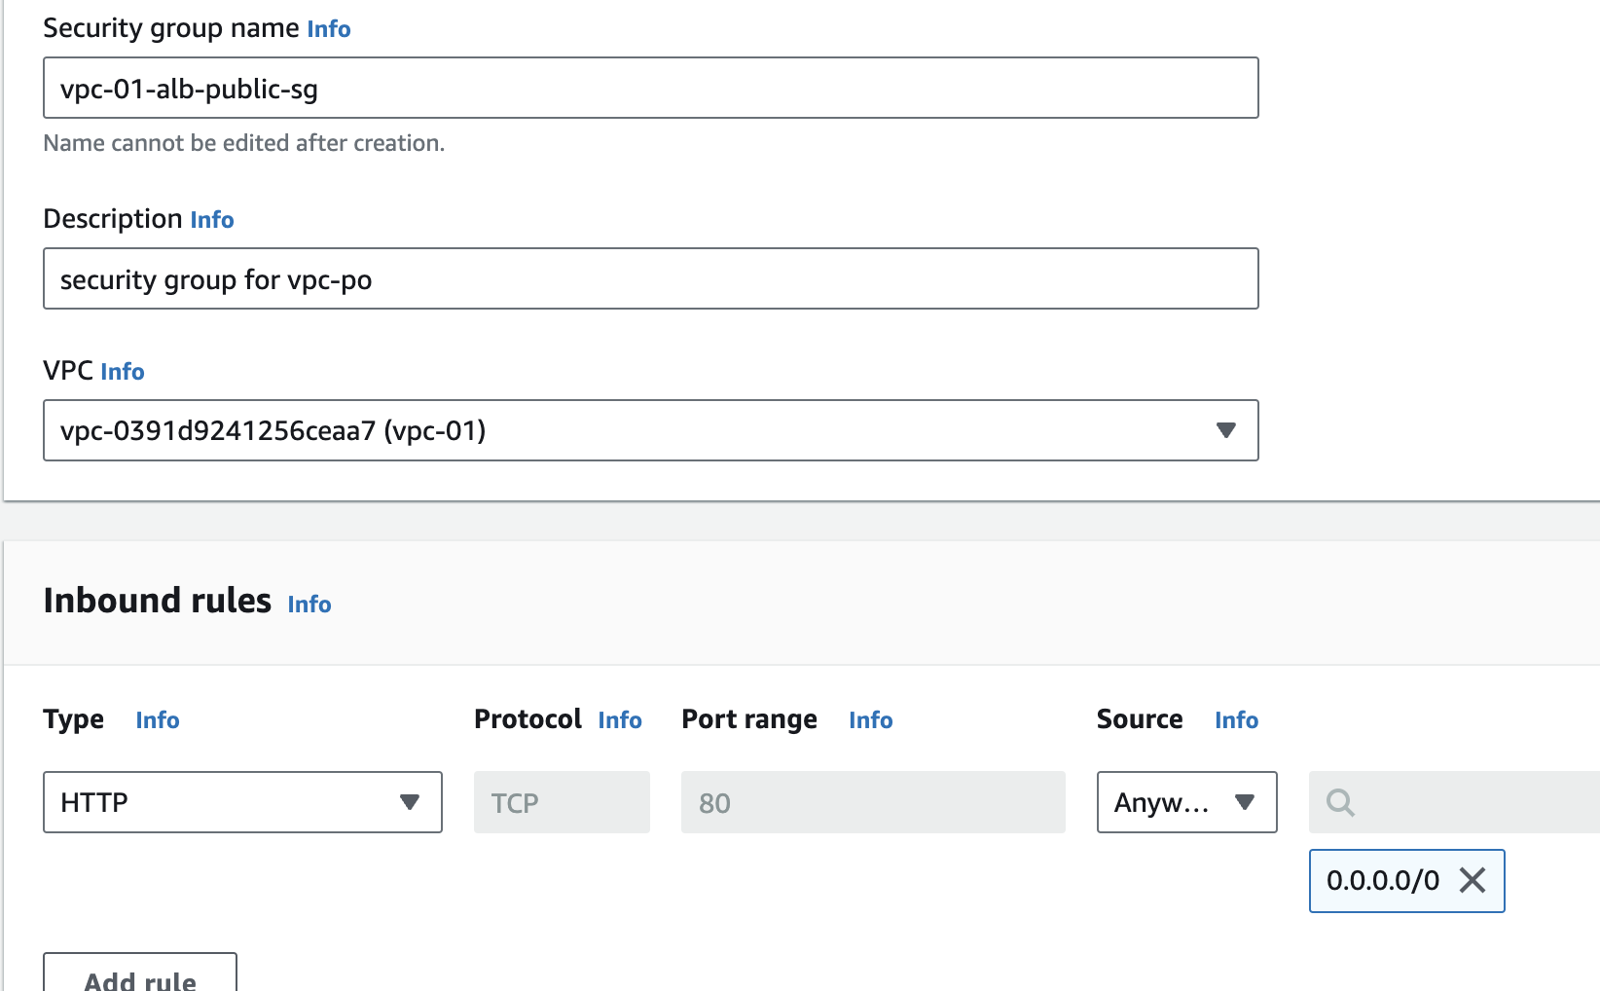Click the disabled TCP protocol field
Screen dimensions: 1600x991
point(562,803)
